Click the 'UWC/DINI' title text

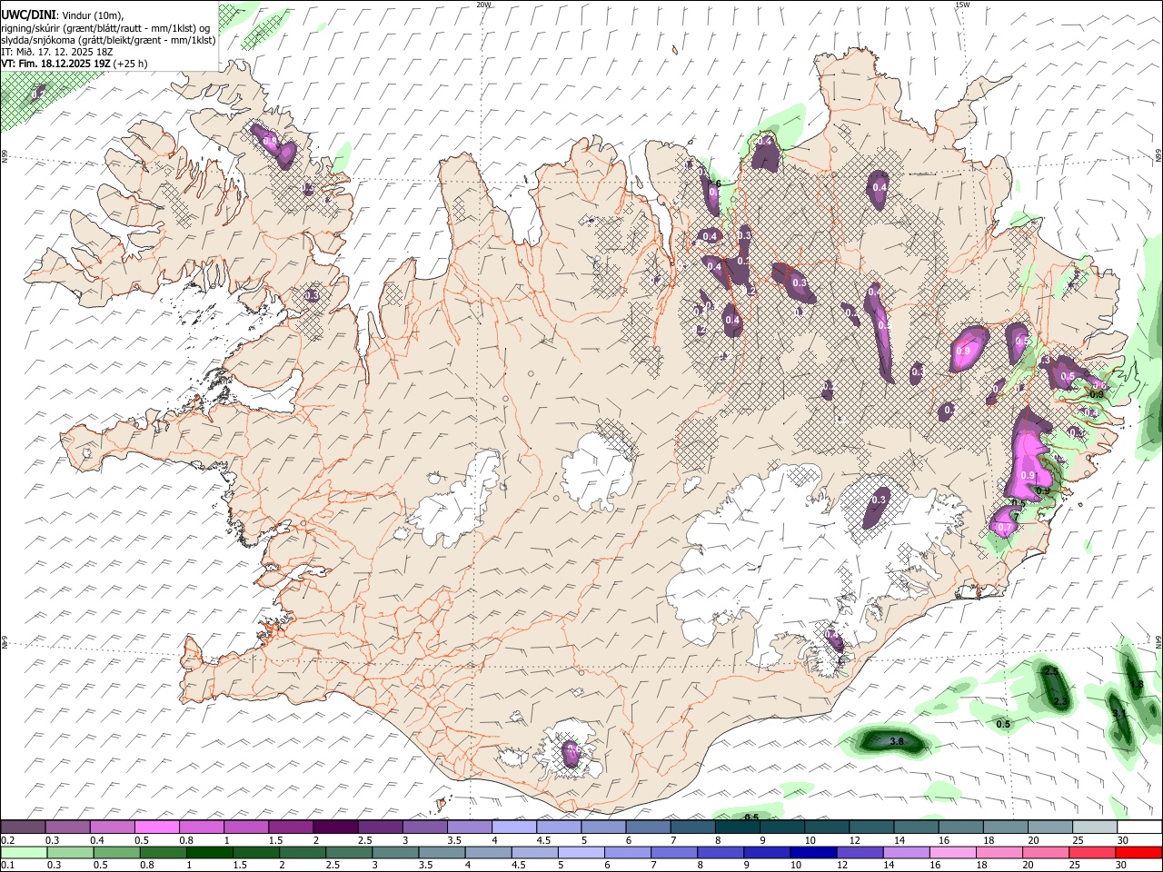coord(28,15)
